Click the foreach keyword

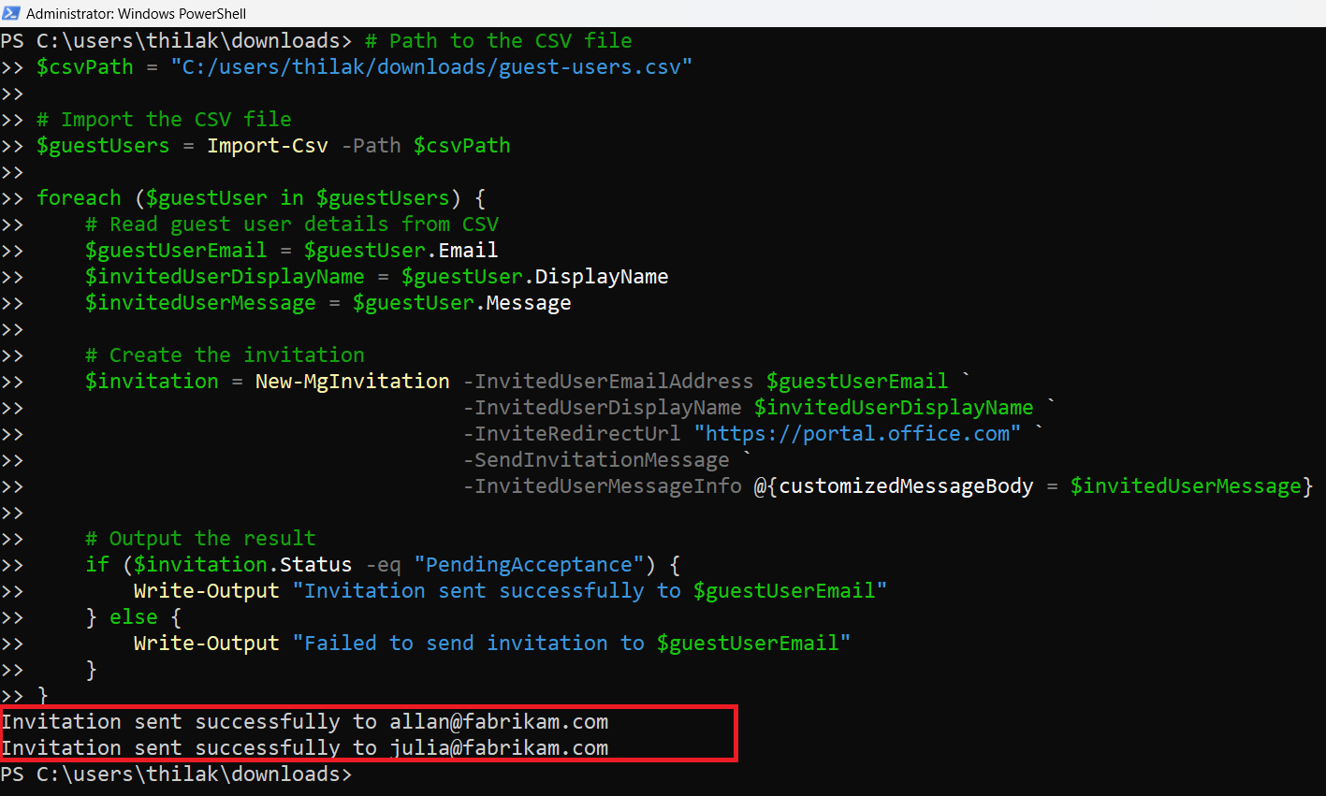(x=79, y=198)
